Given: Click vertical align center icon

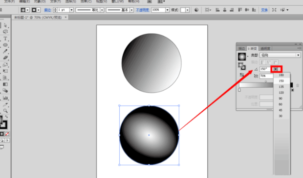Looking at the screenshot, I should pos(247,10).
